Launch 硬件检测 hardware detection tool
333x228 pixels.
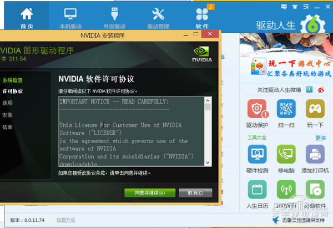[x=257, y=154]
